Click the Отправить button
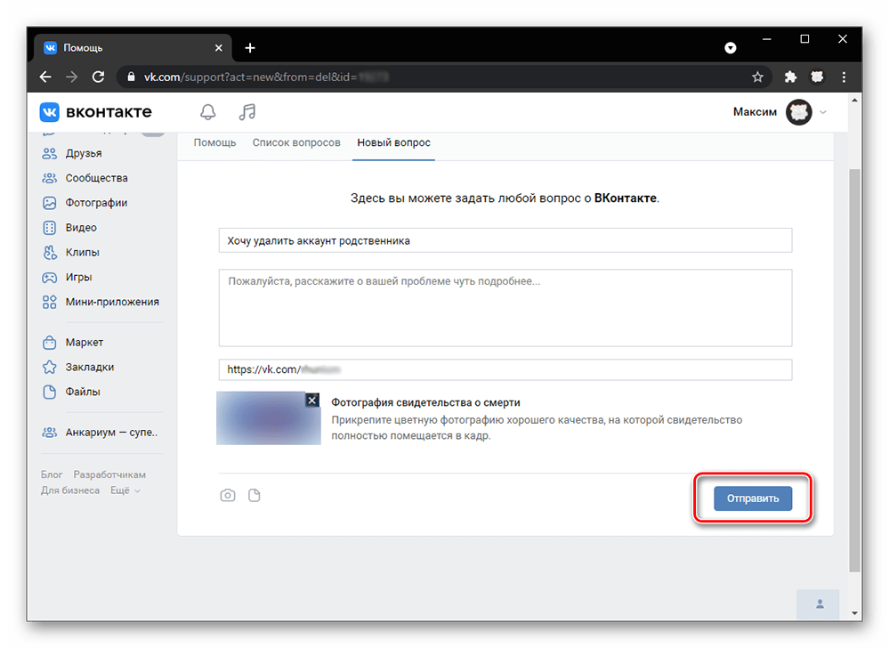Screen dimensions: 889x648 pyautogui.click(x=752, y=498)
